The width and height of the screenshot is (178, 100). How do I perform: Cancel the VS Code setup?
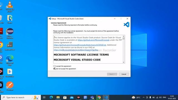click(124, 74)
